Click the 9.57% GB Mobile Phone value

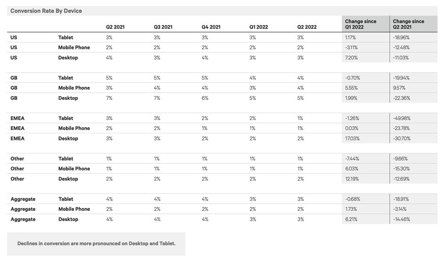[399, 88]
